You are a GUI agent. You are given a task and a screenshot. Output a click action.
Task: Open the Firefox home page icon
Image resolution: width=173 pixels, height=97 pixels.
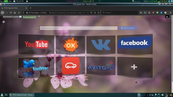(15, 13)
